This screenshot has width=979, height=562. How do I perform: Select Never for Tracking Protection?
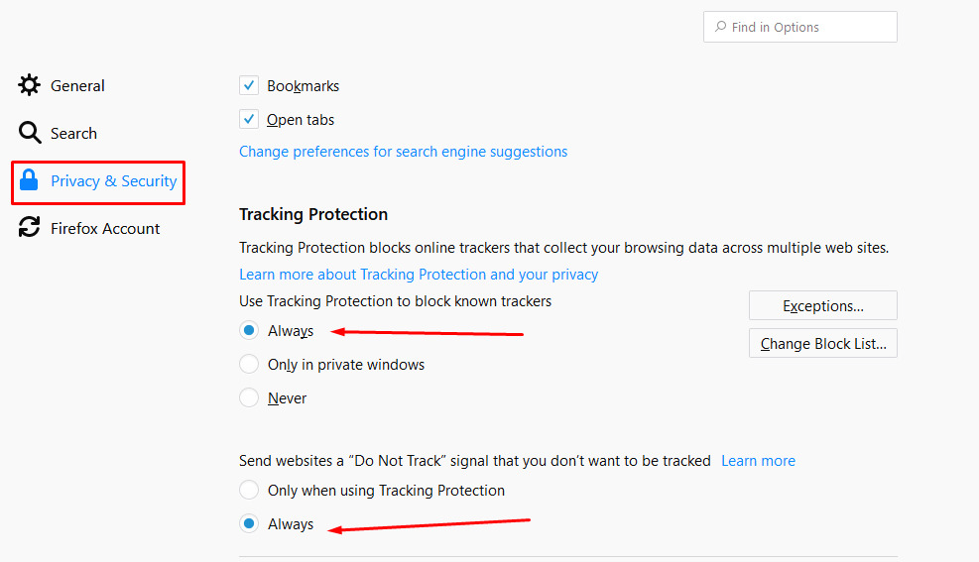click(x=249, y=397)
